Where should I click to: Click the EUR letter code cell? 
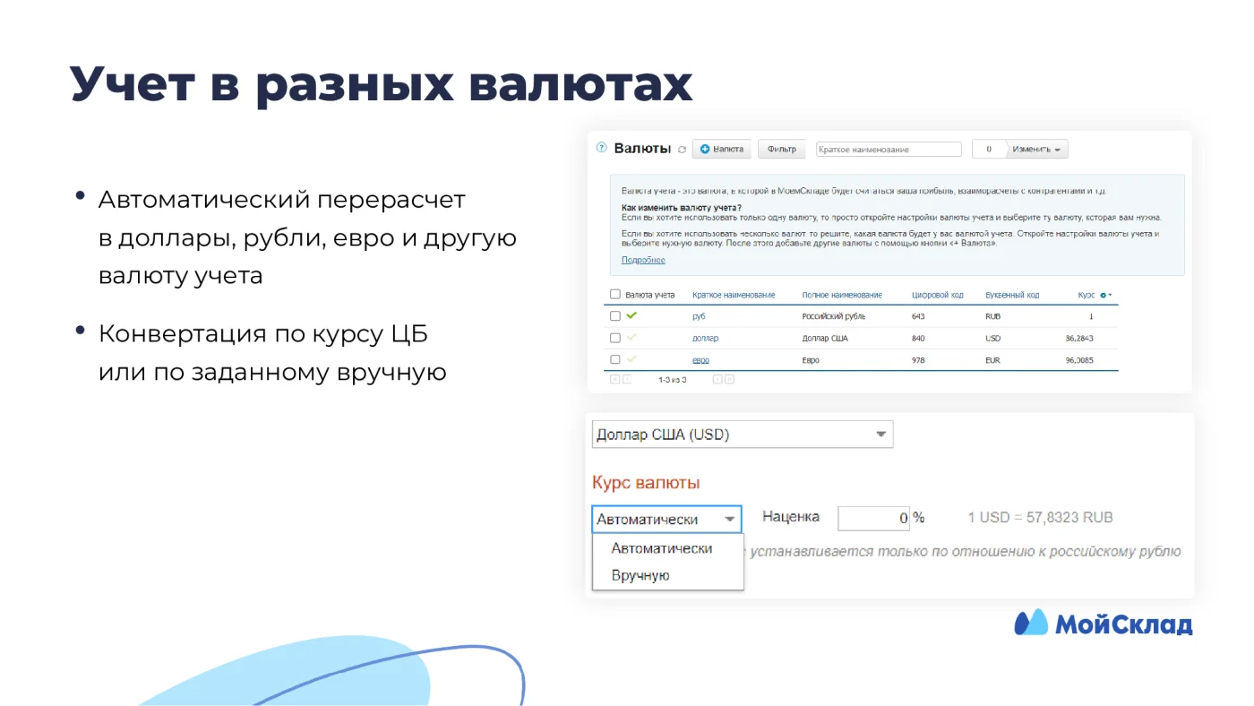(993, 360)
